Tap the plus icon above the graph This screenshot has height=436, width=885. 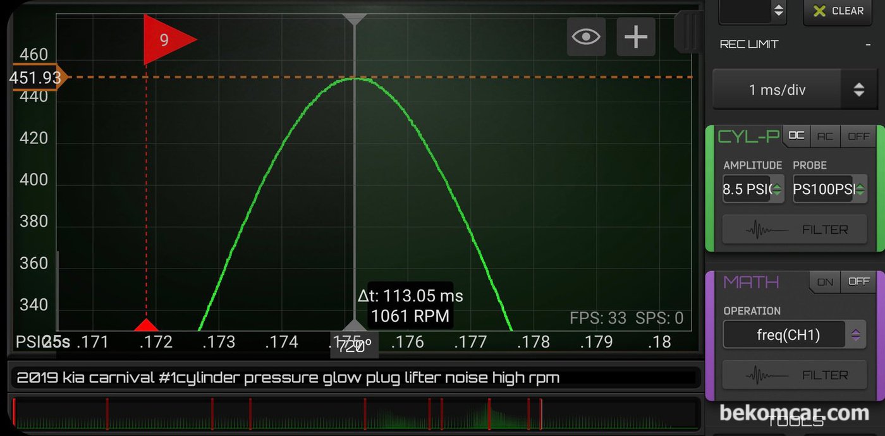click(636, 37)
